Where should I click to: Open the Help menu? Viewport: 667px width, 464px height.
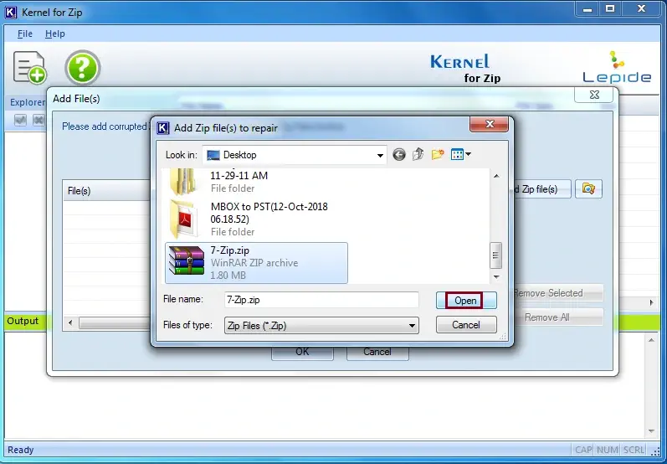tap(55, 34)
